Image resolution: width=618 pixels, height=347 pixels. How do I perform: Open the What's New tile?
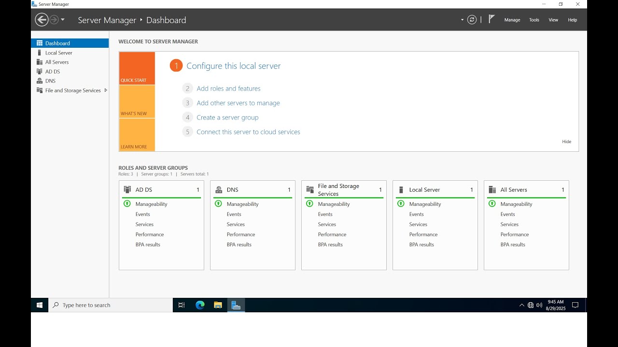[x=137, y=102]
